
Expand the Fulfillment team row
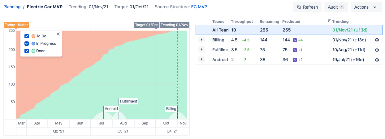point(201,50)
